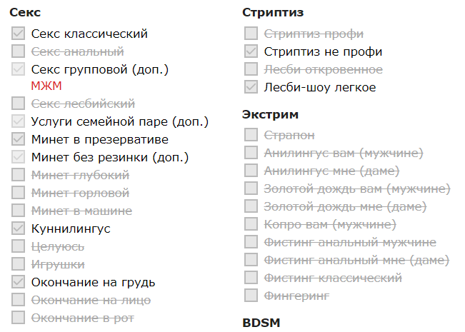Click the "Окончание на грудь" label text

tap(94, 282)
